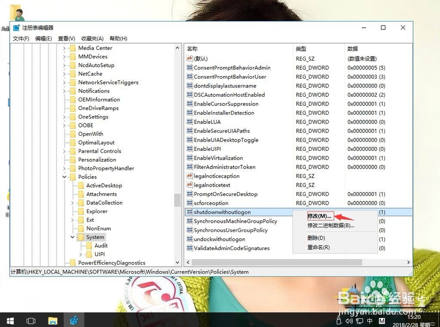Open File Explorer from the taskbar
The width and height of the screenshot is (440, 327).
click(53, 320)
